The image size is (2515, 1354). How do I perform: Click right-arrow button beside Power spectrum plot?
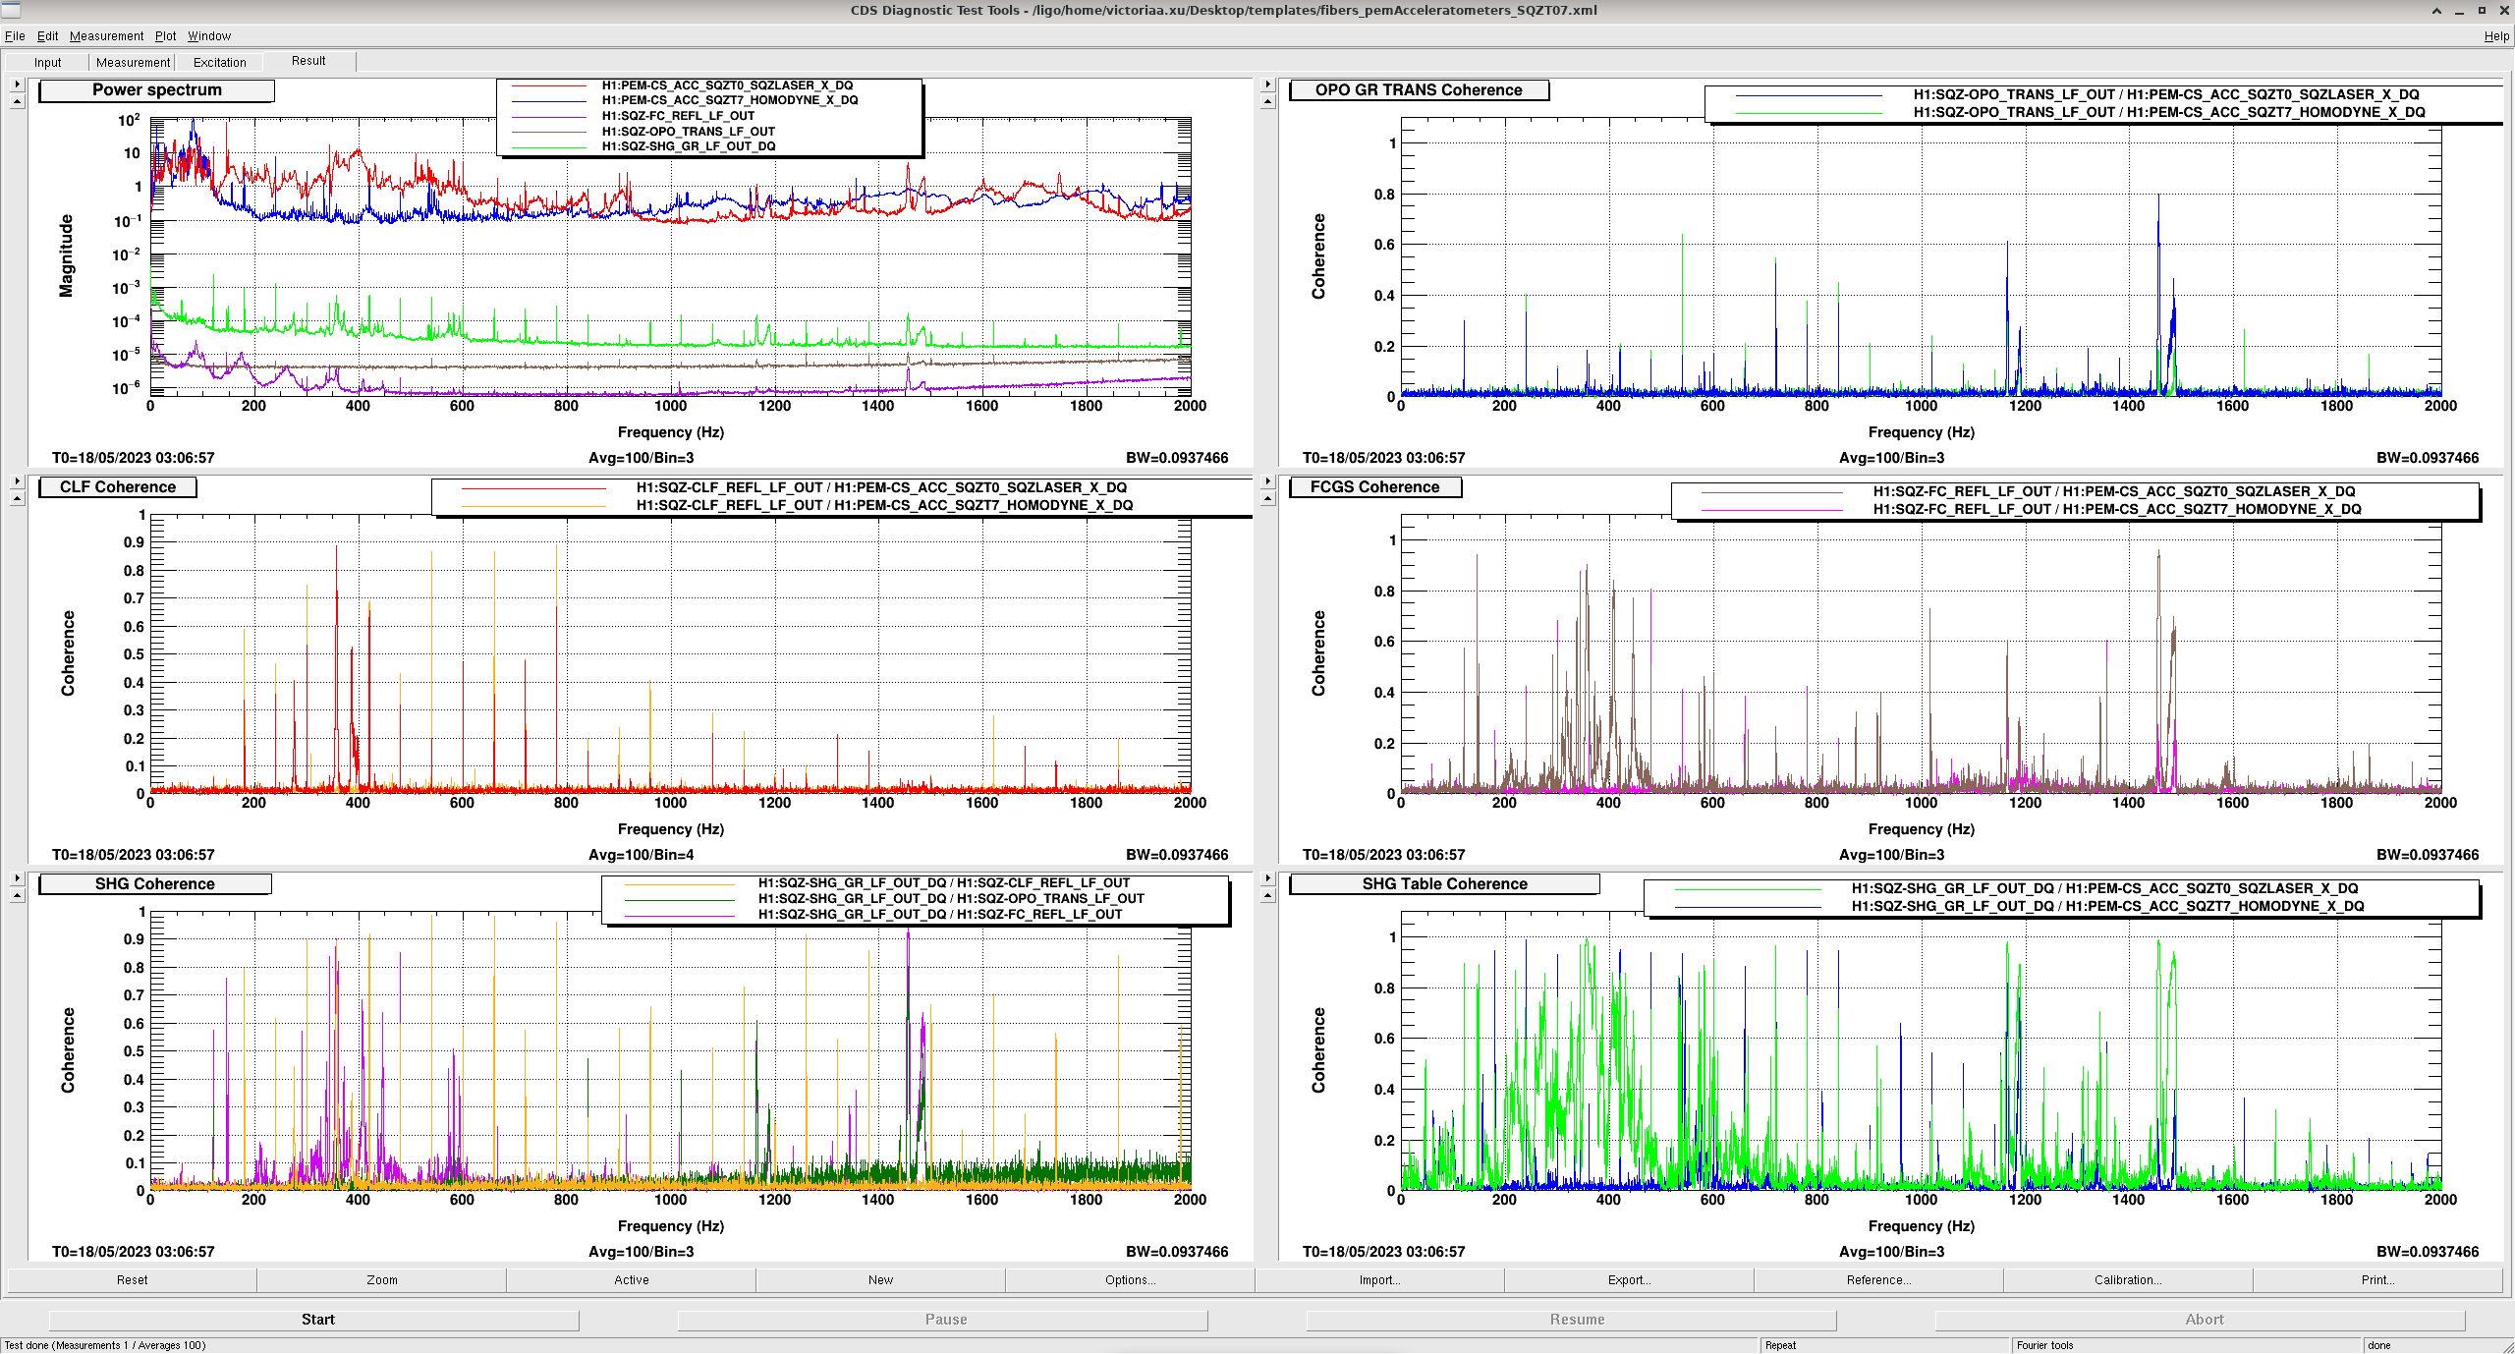(x=17, y=85)
